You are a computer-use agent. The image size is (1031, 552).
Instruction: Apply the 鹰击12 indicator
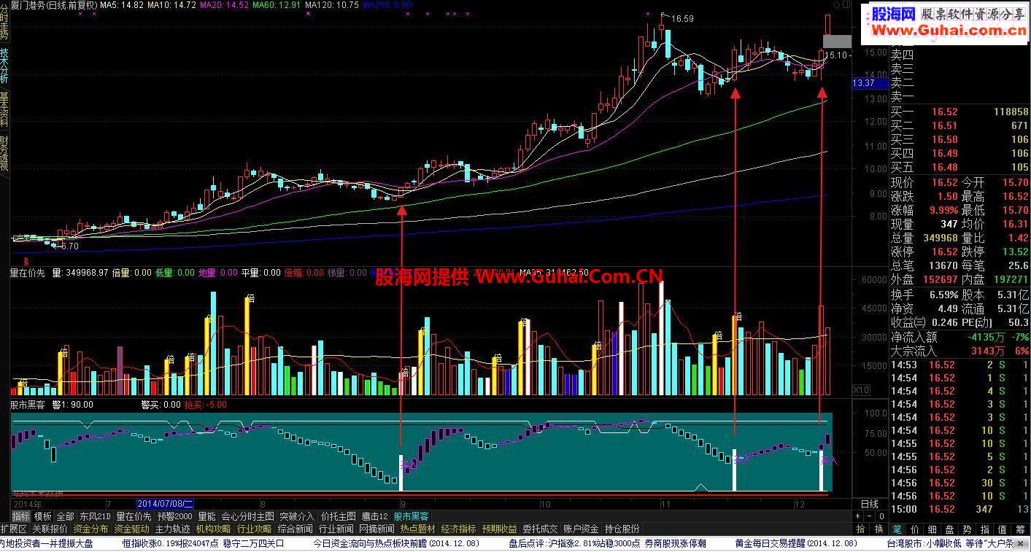coord(375,516)
